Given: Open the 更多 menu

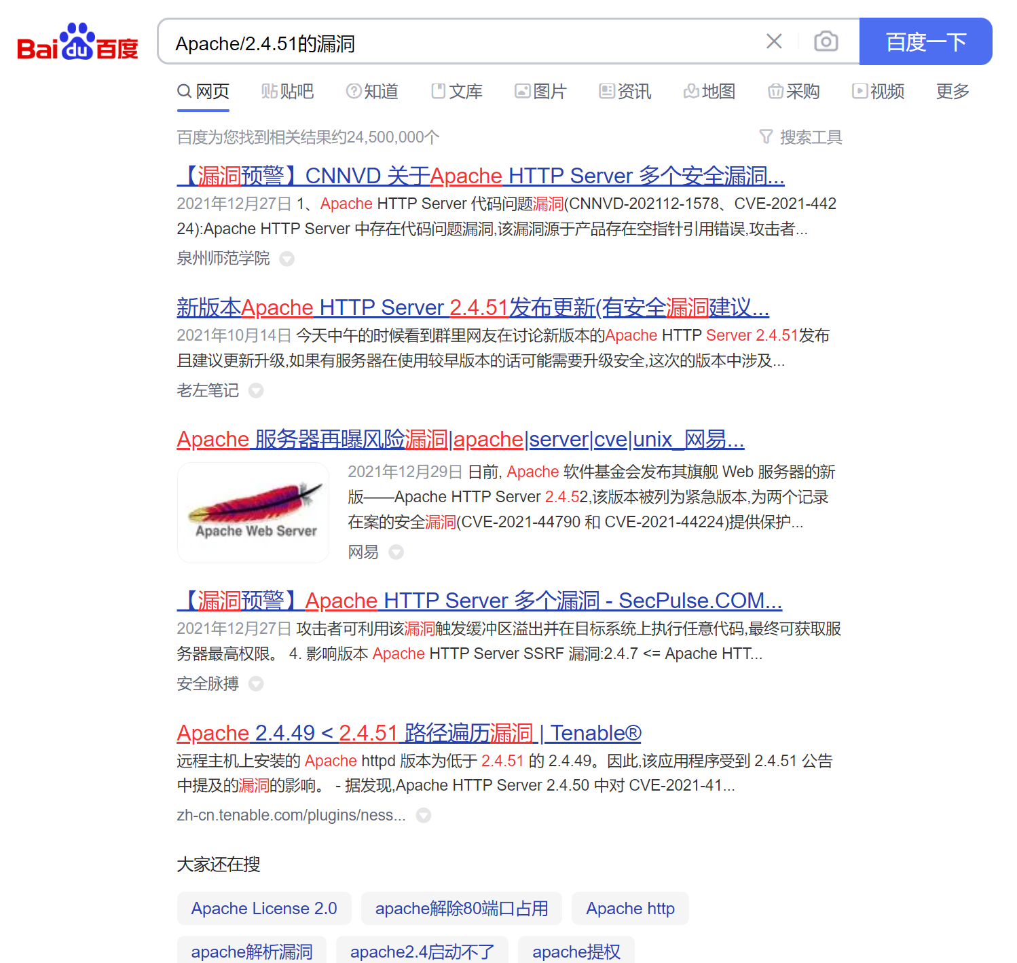Looking at the screenshot, I should [953, 92].
